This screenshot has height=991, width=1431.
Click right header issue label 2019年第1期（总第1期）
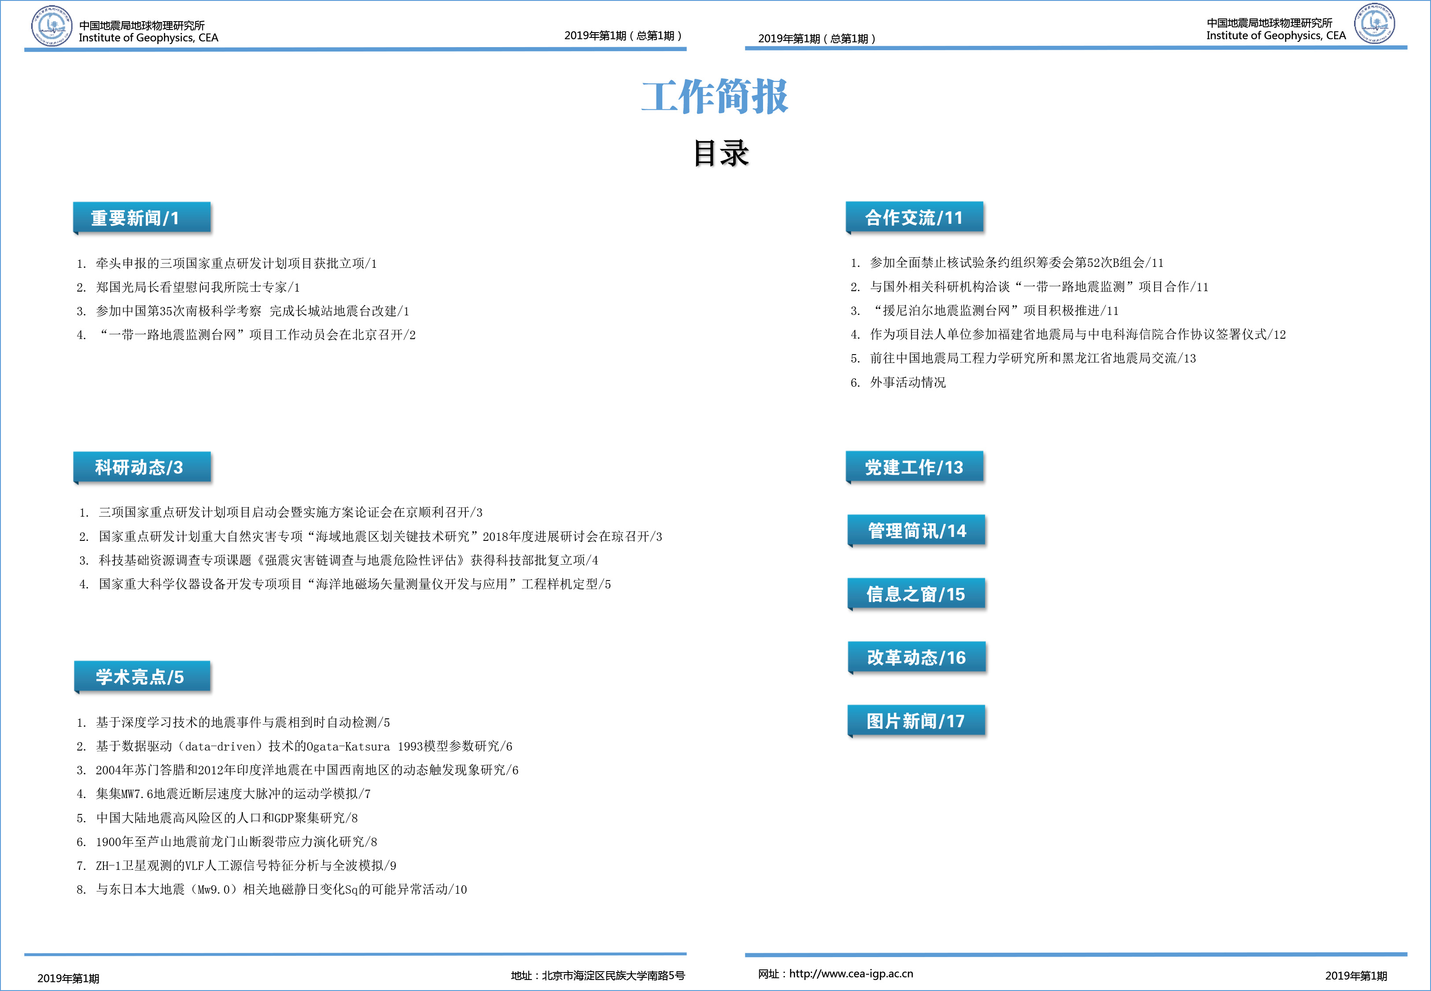[x=817, y=38]
